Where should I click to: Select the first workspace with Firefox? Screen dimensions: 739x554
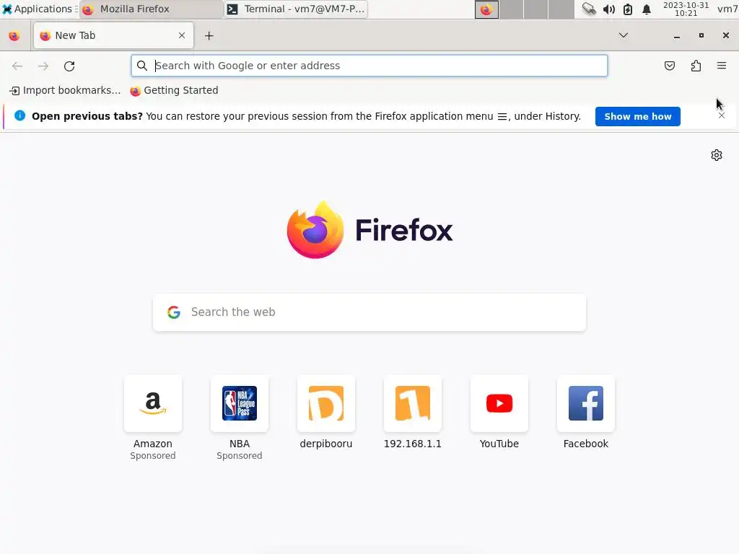pyautogui.click(x=486, y=9)
